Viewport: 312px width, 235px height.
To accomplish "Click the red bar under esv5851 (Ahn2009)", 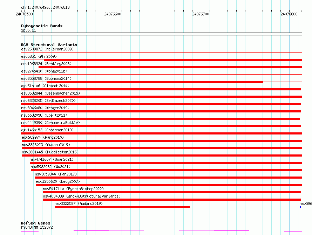I will tap(173, 60).
